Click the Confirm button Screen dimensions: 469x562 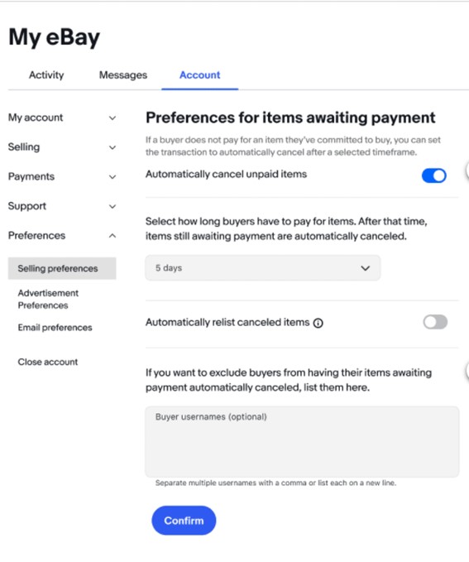[184, 521]
